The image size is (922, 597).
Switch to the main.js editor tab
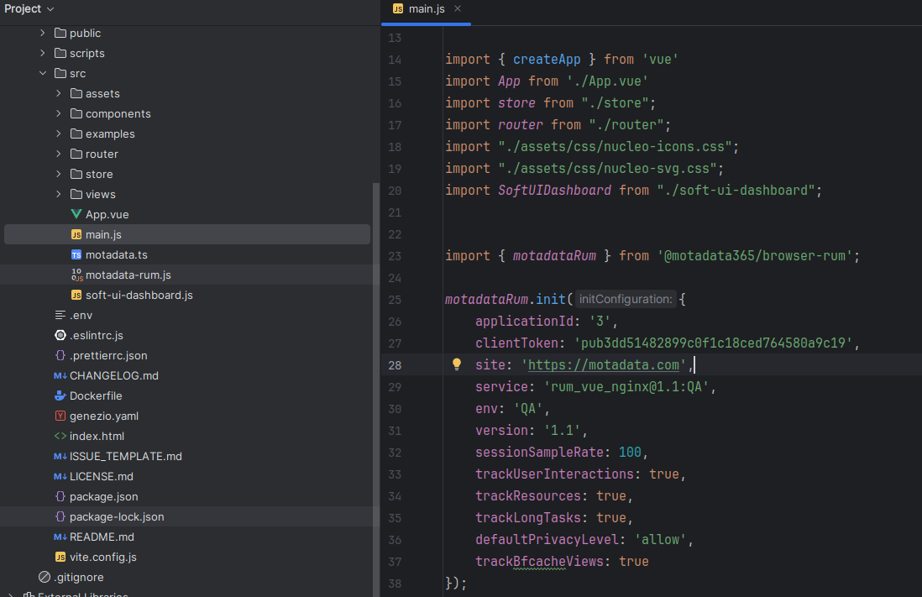click(426, 8)
